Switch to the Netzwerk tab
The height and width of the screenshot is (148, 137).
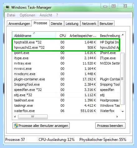coord(89,24)
